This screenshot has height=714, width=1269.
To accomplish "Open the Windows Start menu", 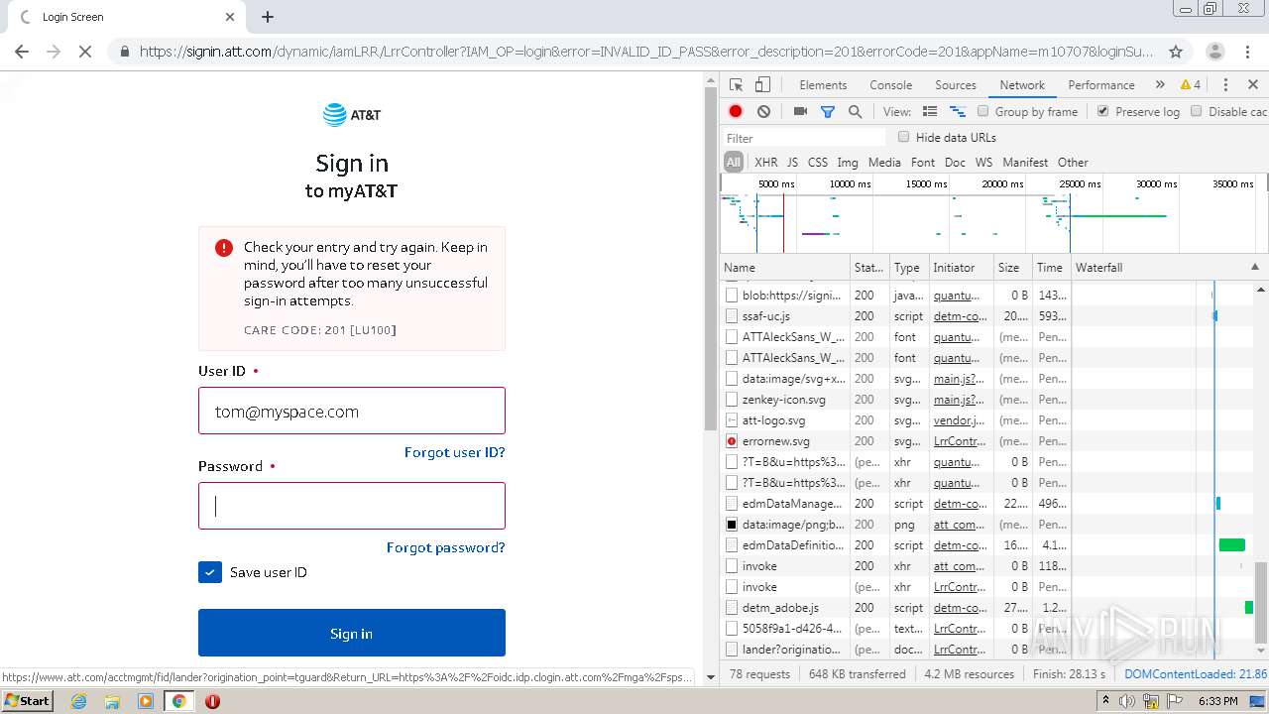I will tap(28, 701).
